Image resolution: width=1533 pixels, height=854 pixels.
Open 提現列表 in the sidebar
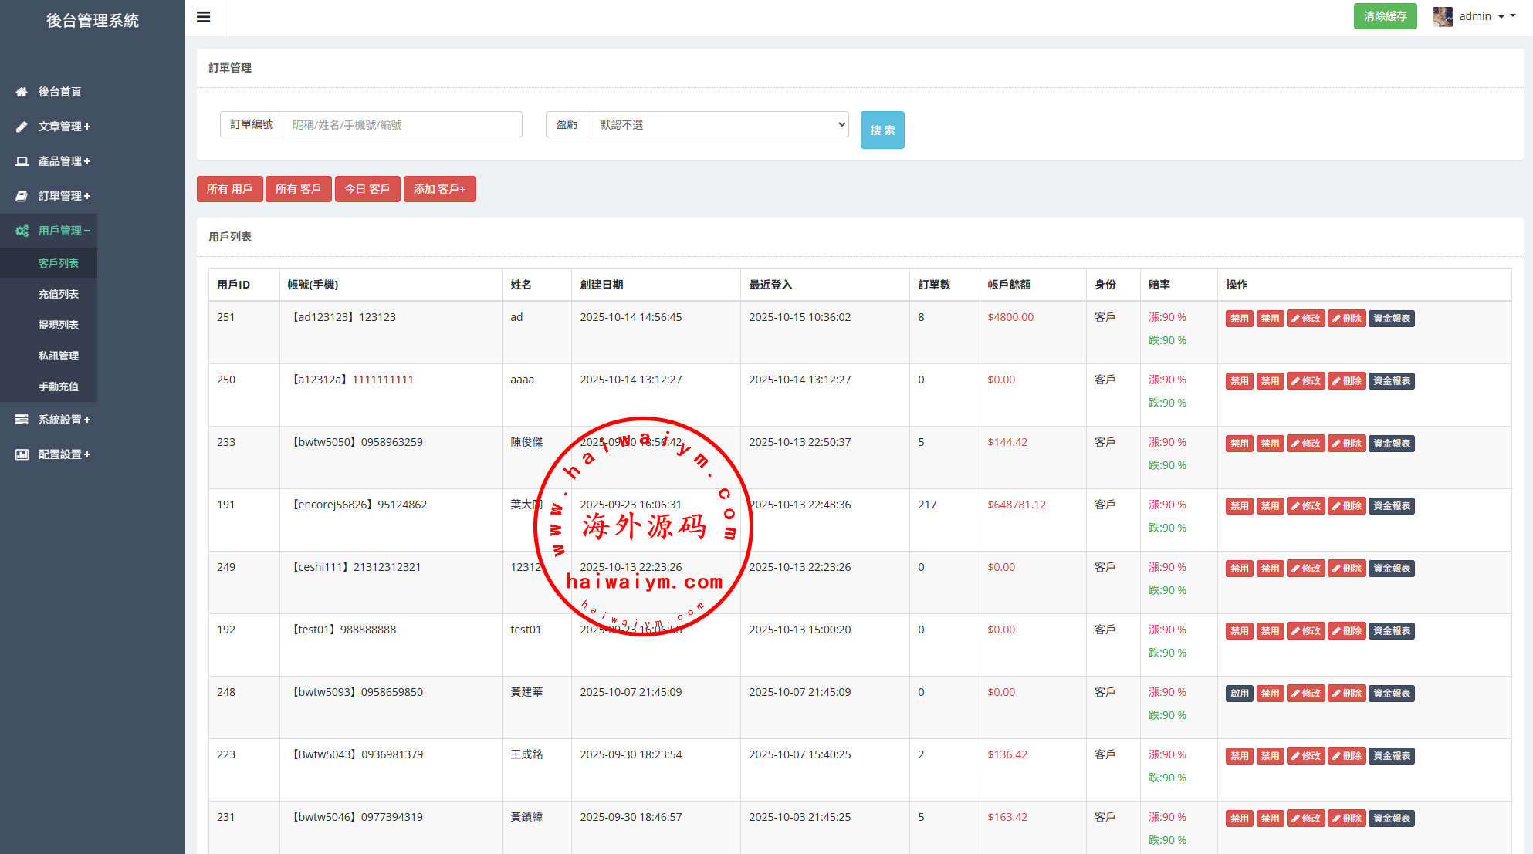point(59,325)
